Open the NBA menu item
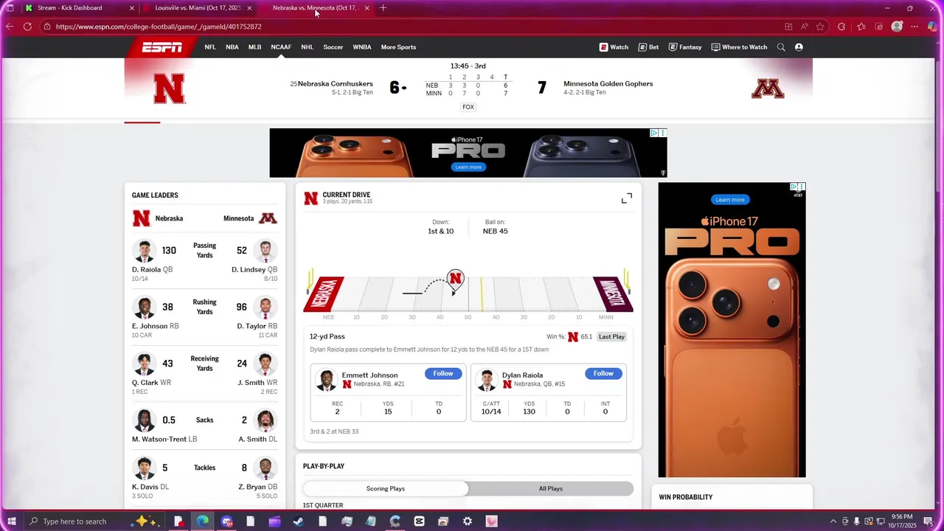Image resolution: width=944 pixels, height=531 pixels. pyautogui.click(x=232, y=47)
